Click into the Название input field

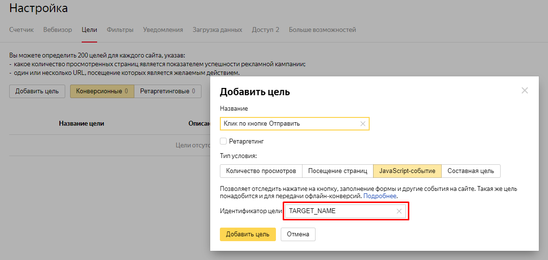[290, 124]
